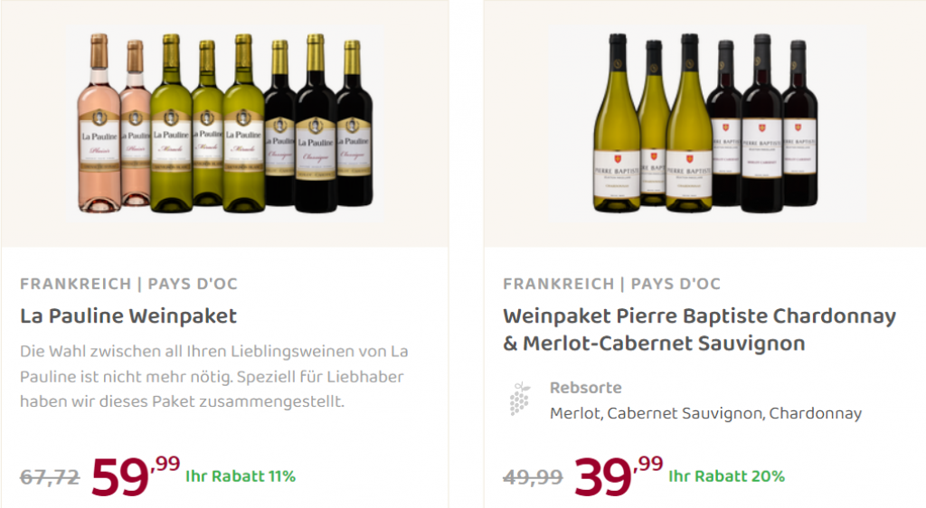Click Frankreich | Pays d'Oc label above La Pauline
This screenshot has height=508, width=926.
coord(128,284)
